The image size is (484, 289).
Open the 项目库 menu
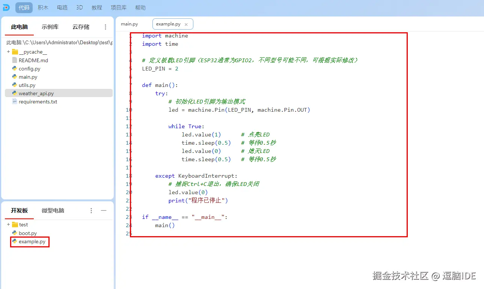click(119, 7)
